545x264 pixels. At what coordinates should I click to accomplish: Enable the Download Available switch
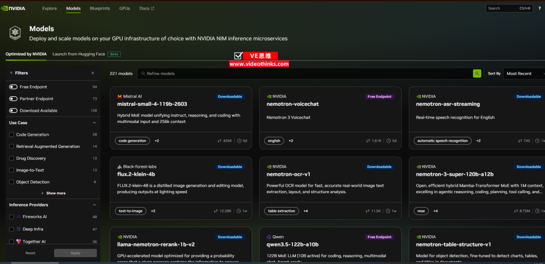tap(13, 111)
